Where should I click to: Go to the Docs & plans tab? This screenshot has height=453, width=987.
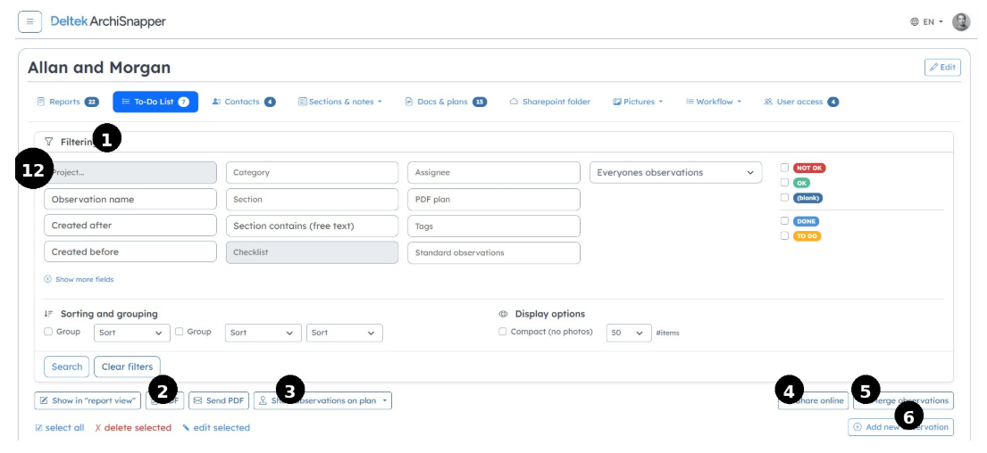[x=446, y=102]
